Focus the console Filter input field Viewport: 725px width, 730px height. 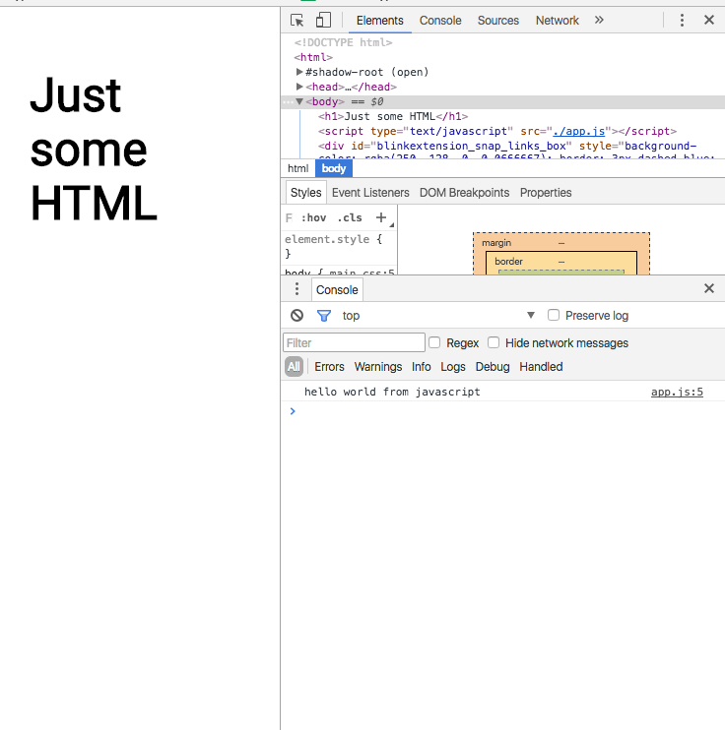354,342
